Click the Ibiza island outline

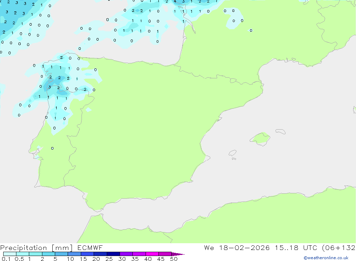coord(232,153)
